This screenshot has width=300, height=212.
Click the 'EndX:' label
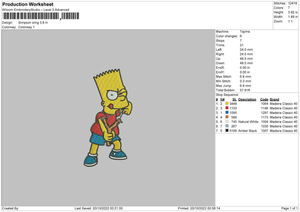click(x=220, y=67)
